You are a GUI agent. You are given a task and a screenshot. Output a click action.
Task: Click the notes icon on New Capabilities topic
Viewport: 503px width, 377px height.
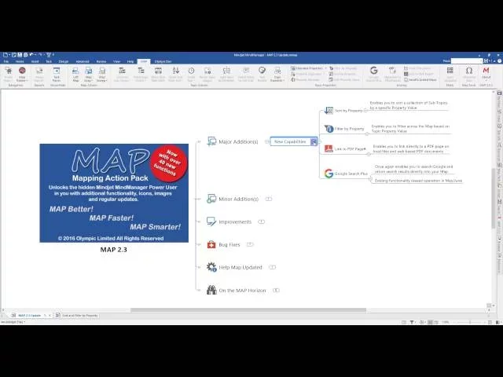point(314,141)
